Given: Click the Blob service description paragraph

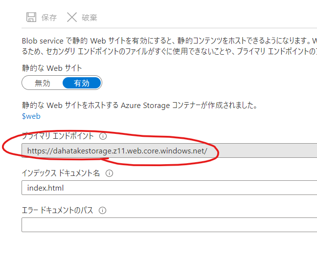Looking at the screenshot, I should 169,46.
